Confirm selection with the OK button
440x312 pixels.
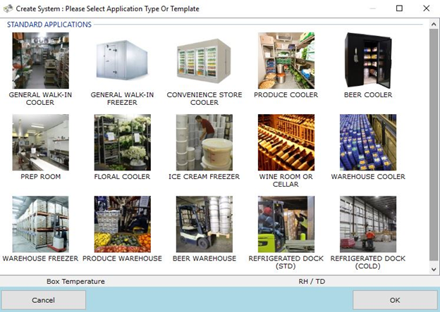point(395,300)
